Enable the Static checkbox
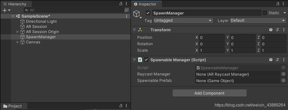The image size is (288, 110). tap(265, 13)
